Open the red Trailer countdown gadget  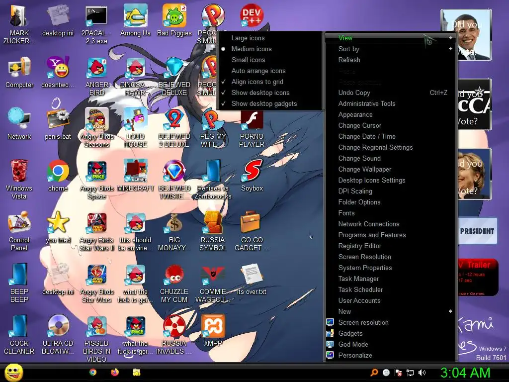(x=477, y=277)
